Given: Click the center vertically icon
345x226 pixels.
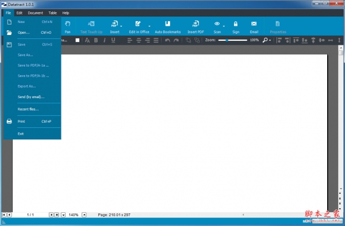Looking at the screenshot, I should coord(313,40).
